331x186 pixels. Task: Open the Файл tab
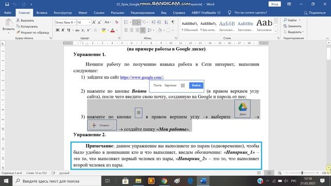point(8,12)
